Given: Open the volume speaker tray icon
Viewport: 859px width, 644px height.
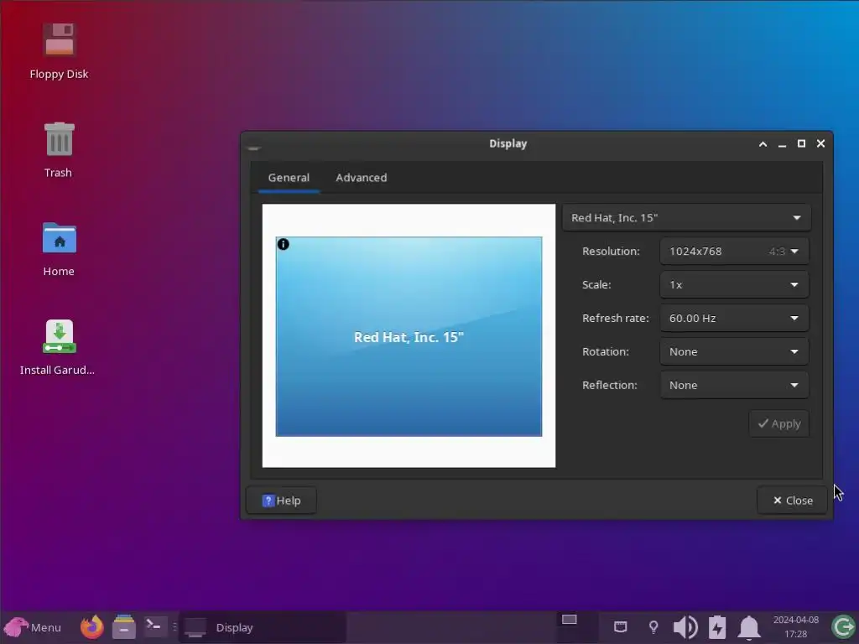Looking at the screenshot, I should [x=685, y=627].
